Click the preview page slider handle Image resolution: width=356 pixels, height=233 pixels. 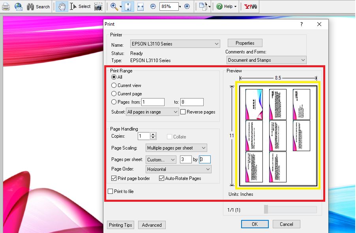pyautogui.click(x=266, y=209)
